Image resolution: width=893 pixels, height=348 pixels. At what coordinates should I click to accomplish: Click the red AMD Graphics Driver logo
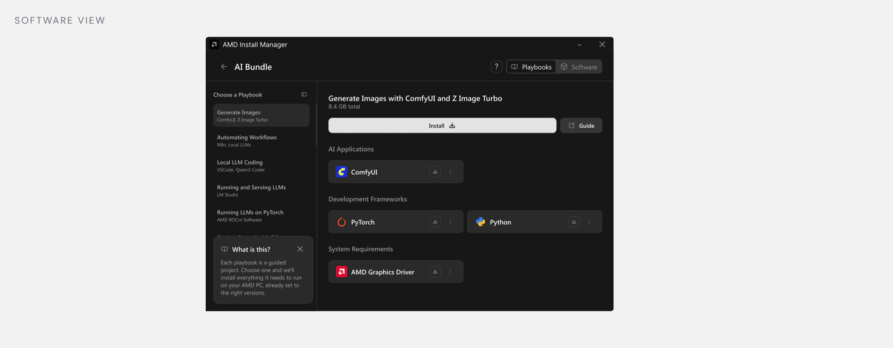342,272
